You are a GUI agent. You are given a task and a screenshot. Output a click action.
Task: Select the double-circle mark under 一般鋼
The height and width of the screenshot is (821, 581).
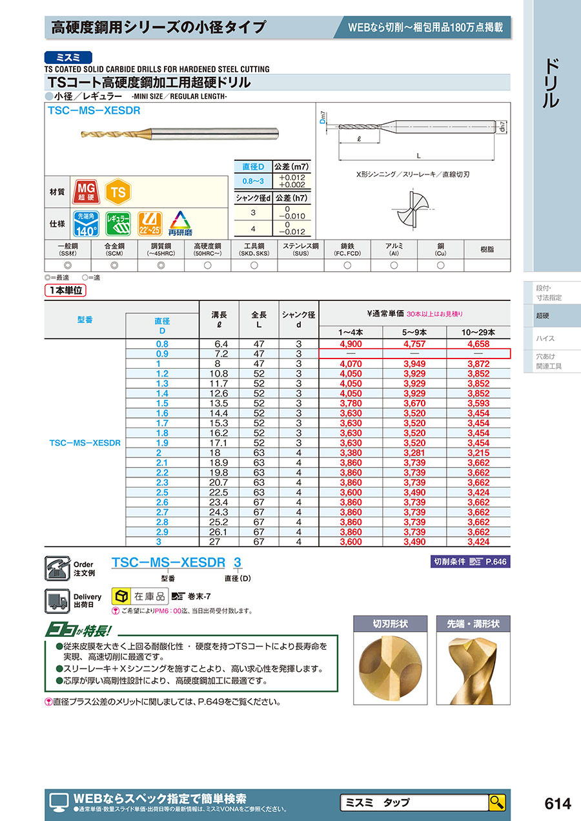[67, 265]
